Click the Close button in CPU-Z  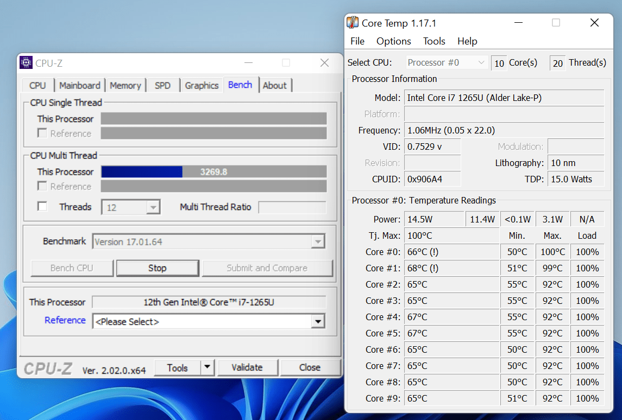[x=310, y=367]
